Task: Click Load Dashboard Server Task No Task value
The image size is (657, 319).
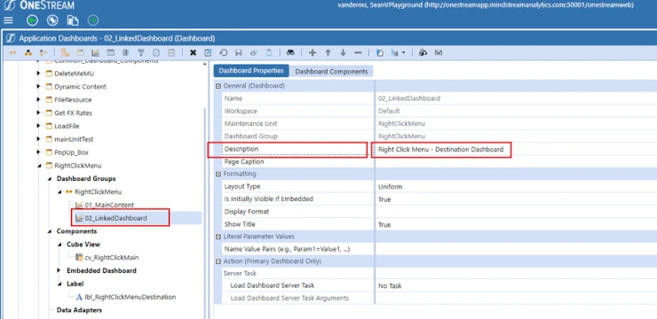Action: click(516, 286)
